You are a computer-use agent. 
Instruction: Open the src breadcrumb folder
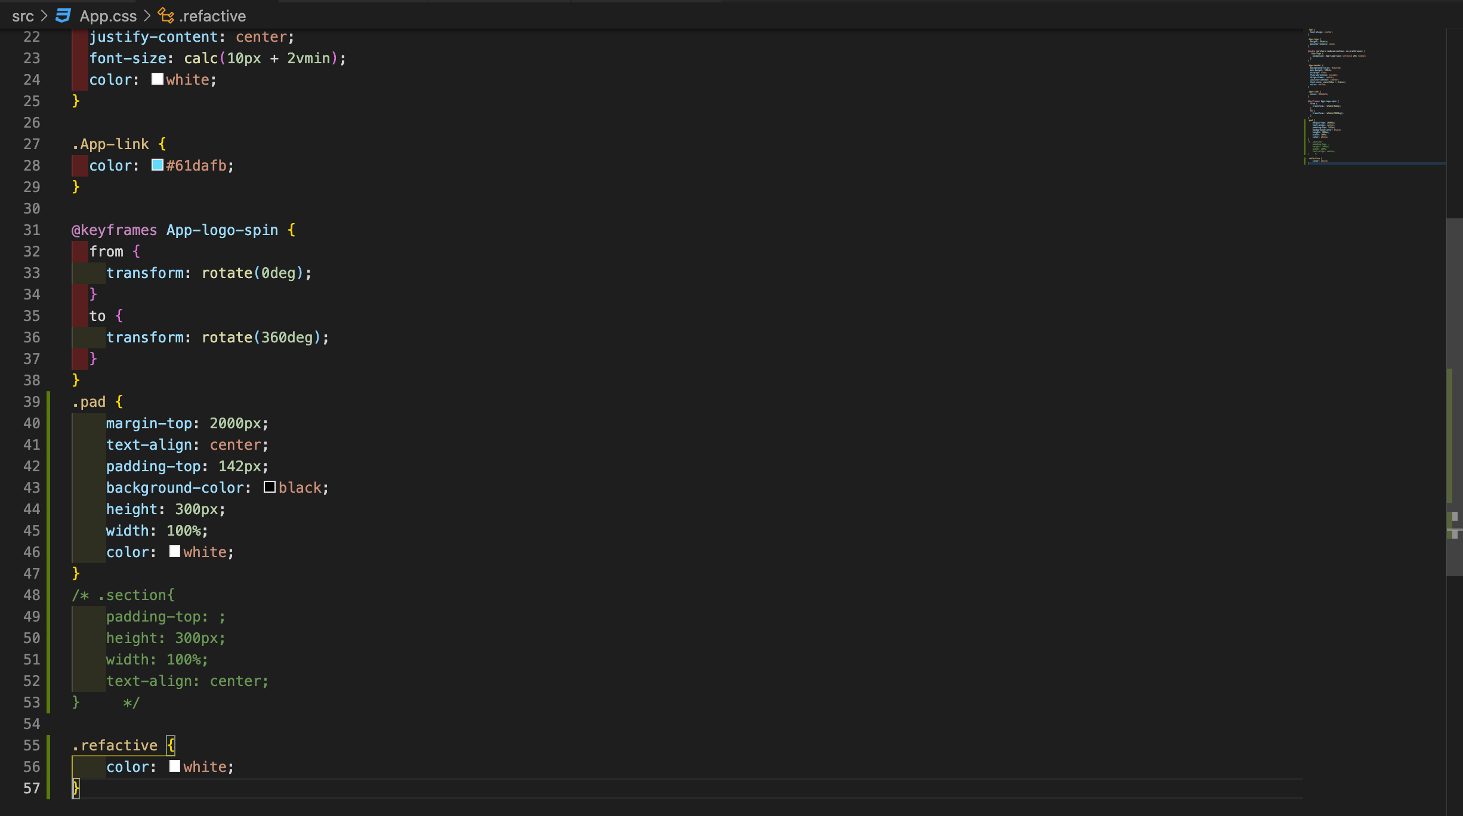pyautogui.click(x=23, y=16)
